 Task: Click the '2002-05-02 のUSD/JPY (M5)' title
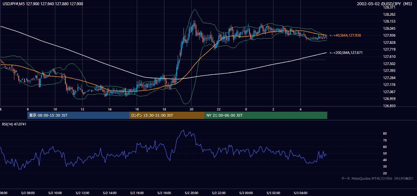pos(385,4)
